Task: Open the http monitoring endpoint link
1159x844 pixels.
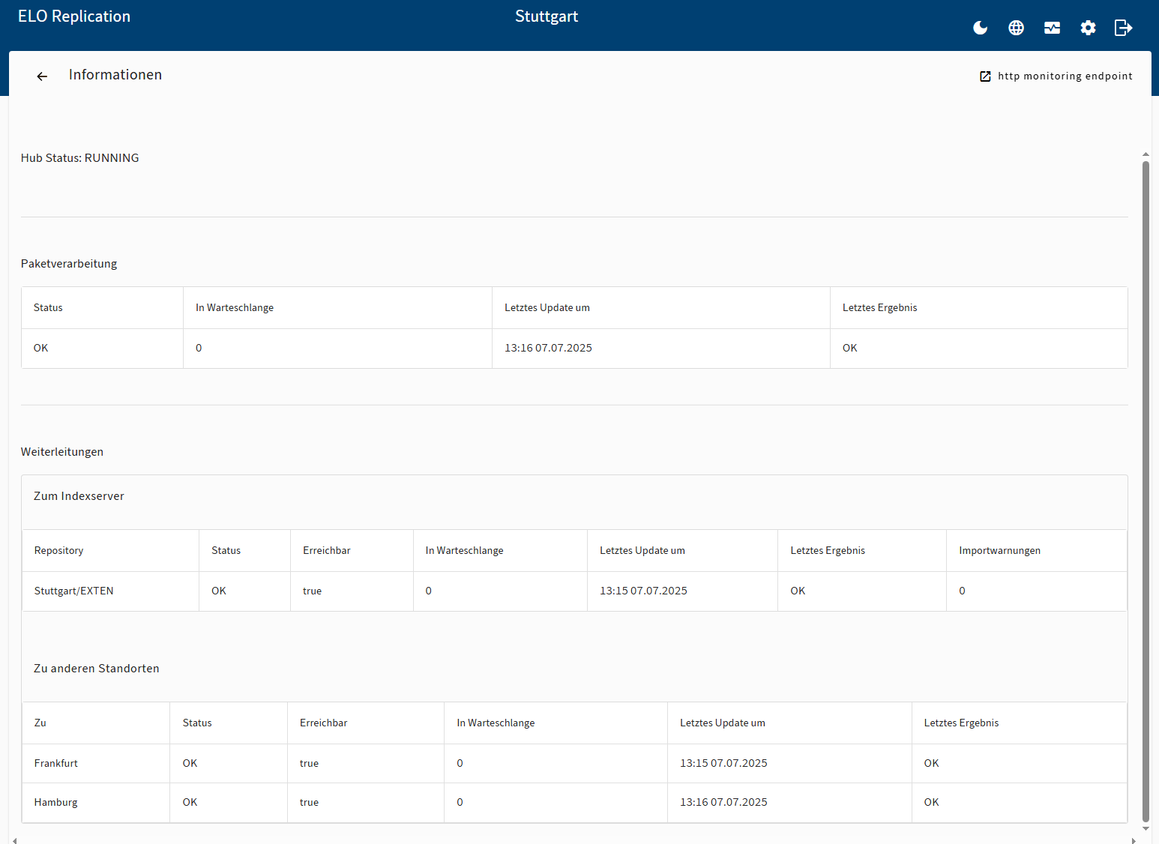Action: coord(1056,76)
